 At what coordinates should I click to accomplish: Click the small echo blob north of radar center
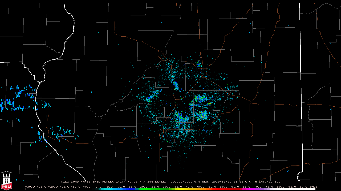[199, 64]
